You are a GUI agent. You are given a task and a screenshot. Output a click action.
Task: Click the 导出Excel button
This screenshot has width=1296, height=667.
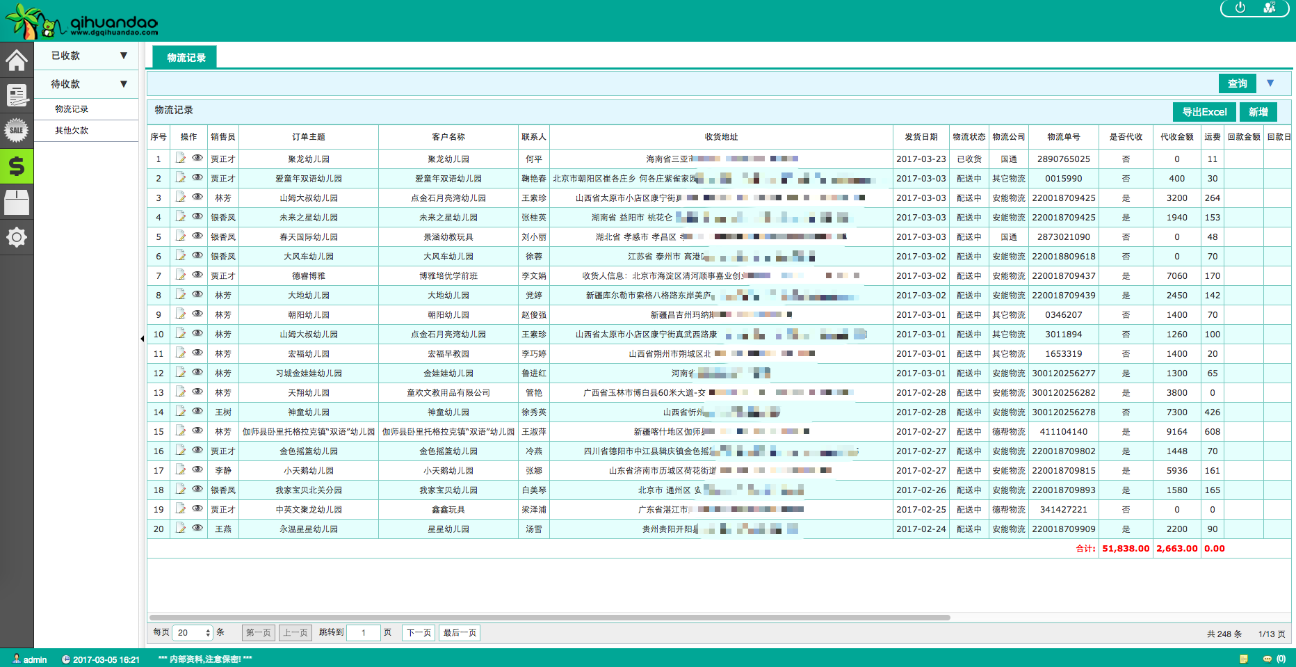pyautogui.click(x=1204, y=112)
